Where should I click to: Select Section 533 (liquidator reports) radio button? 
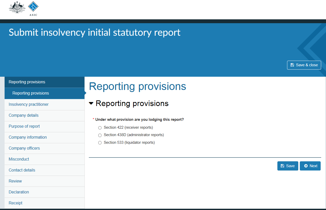point(100,143)
